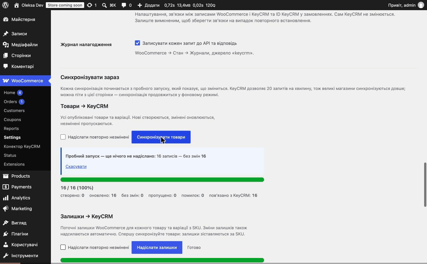Screen dimensions: 427x264
Task: Click the Payments dollar icon
Action: point(6,187)
